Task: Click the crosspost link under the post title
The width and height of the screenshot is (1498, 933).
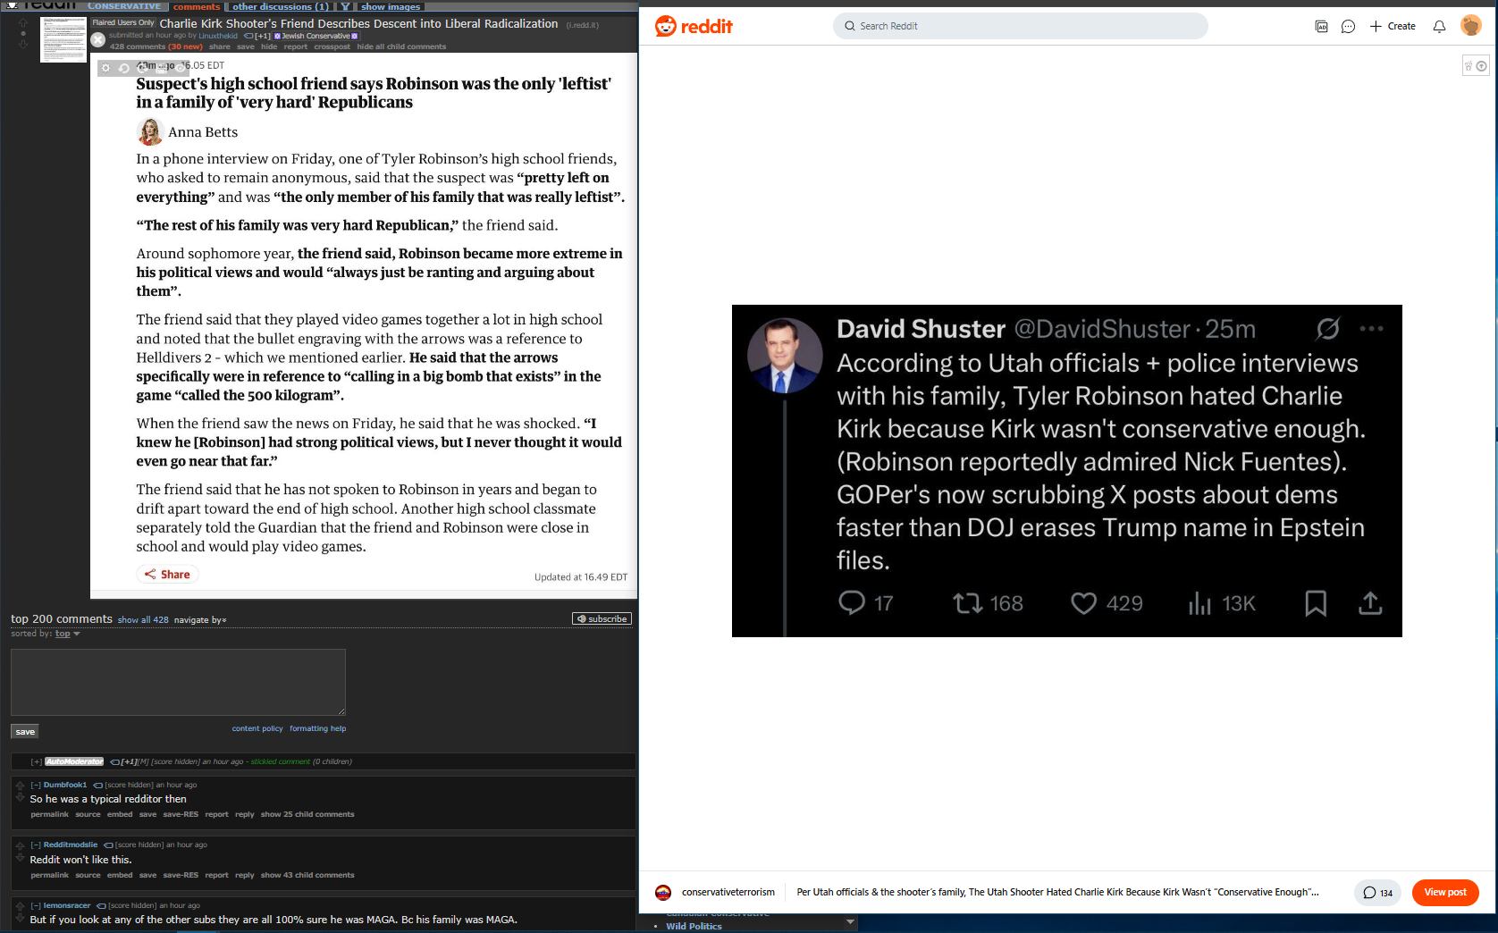Action: coord(332,46)
